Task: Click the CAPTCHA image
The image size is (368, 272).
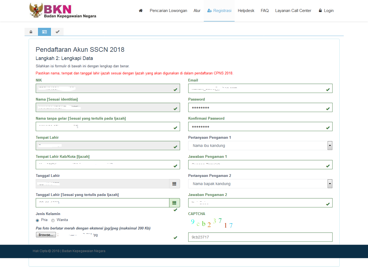Action: point(212,223)
